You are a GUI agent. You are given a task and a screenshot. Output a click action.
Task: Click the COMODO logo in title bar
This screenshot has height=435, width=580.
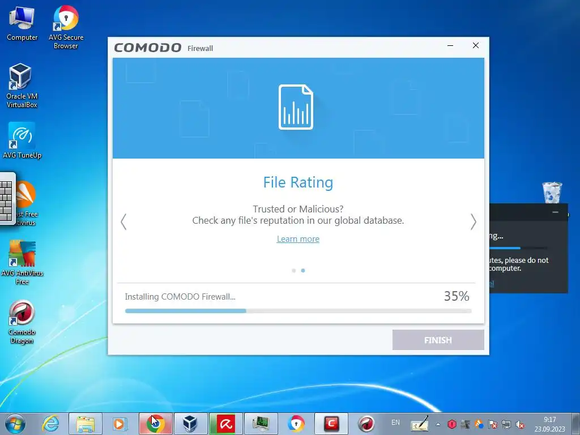pyautogui.click(x=148, y=48)
